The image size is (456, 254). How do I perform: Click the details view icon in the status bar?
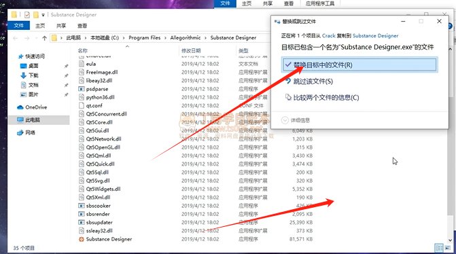click(x=439, y=248)
